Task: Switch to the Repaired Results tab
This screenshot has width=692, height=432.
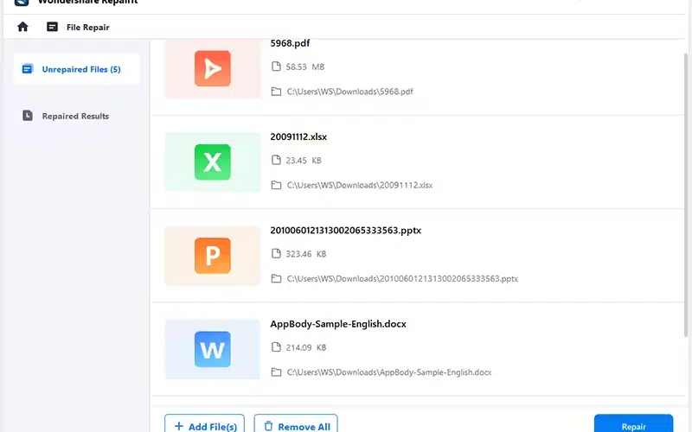Action: (75, 116)
